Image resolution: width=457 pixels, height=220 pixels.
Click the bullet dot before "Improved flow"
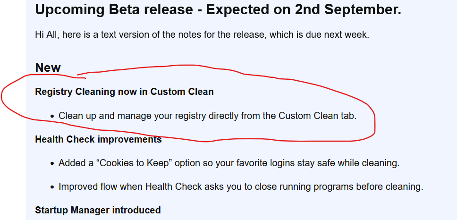[52, 187]
